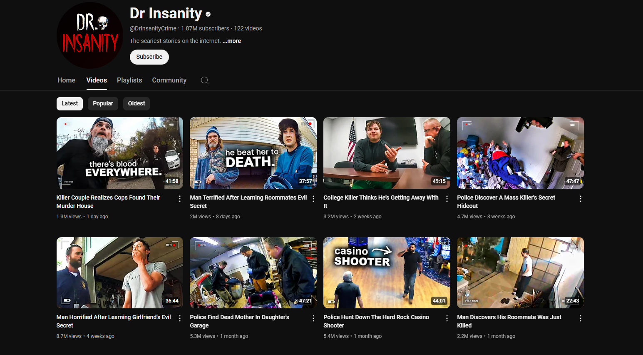Open title 'Man Terrified After Learning Roommates Evil Secret'

(x=248, y=202)
